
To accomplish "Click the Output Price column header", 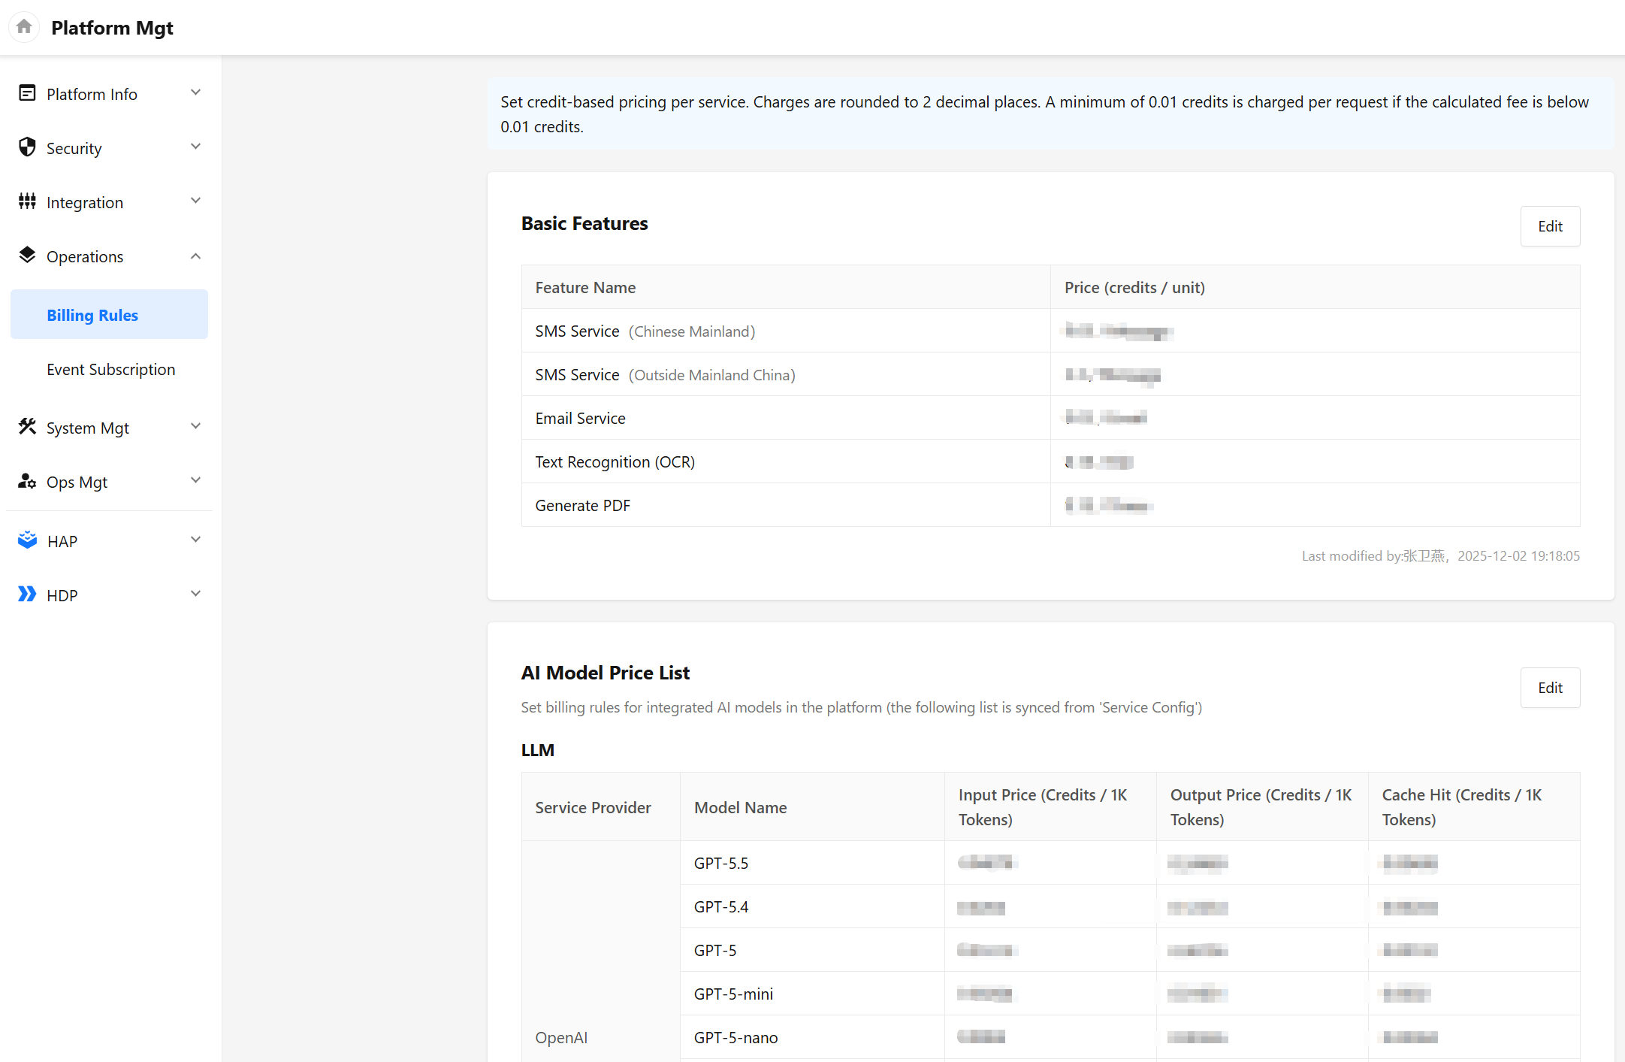I will tap(1261, 807).
